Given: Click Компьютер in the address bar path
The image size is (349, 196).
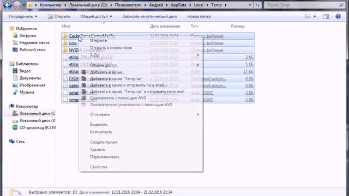Looking at the screenshot, I should point(51,5).
